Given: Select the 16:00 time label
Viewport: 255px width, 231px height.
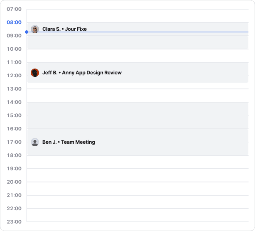Looking at the screenshot, I should (14, 129).
